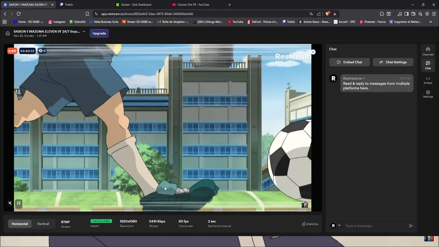Go back in browser history
The width and height of the screenshot is (439, 247).
pos(5,14)
